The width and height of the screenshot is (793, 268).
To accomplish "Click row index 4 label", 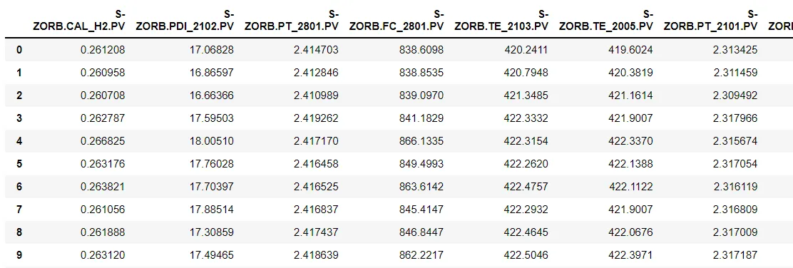I will tap(19, 141).
